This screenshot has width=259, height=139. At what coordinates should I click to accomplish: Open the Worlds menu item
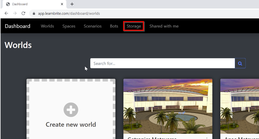(x=47, y=26)
